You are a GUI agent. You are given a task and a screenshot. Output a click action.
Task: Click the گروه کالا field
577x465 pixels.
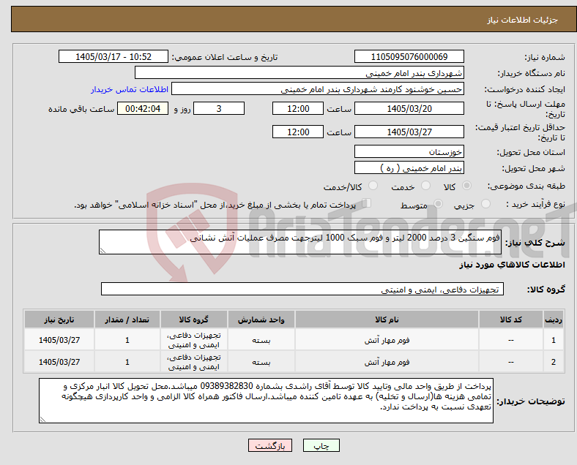click(x=302, y=289)
